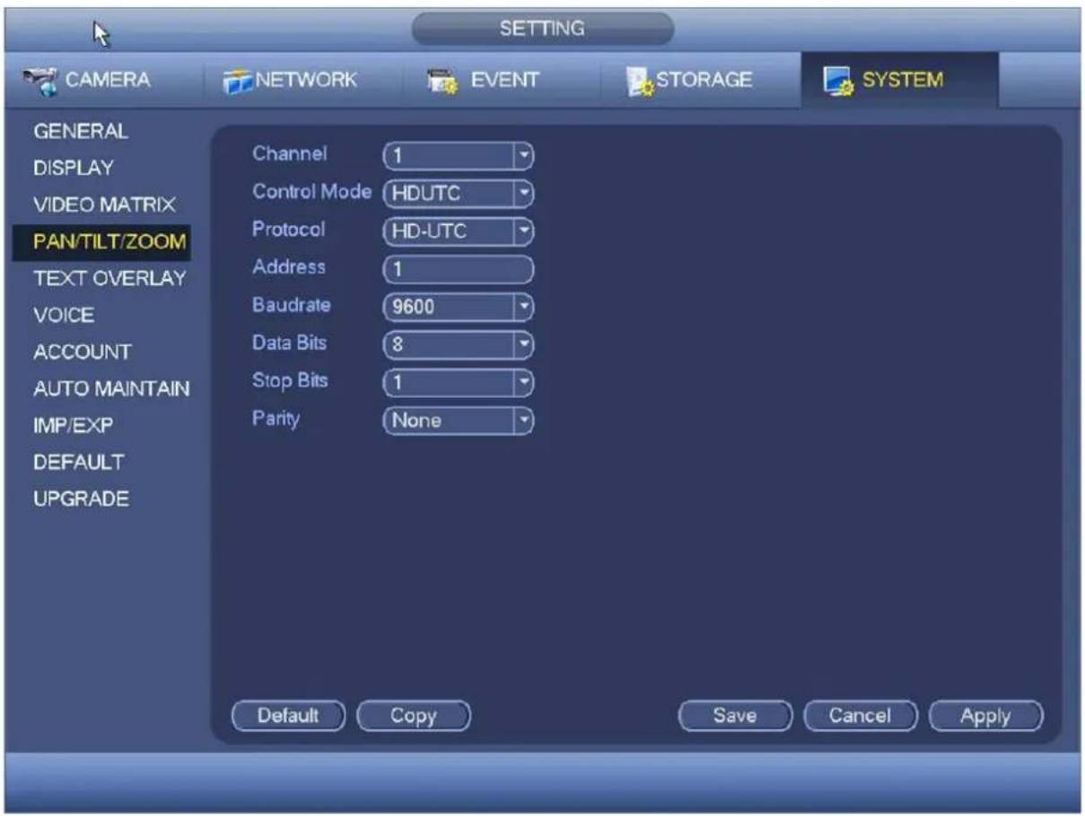1085x816 pixels.
Task: Open GENERAL in the sidebar
Action: click(x=80, y=131)
